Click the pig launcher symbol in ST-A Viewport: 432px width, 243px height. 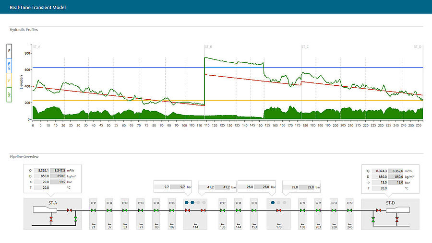[x=45, y=210]
